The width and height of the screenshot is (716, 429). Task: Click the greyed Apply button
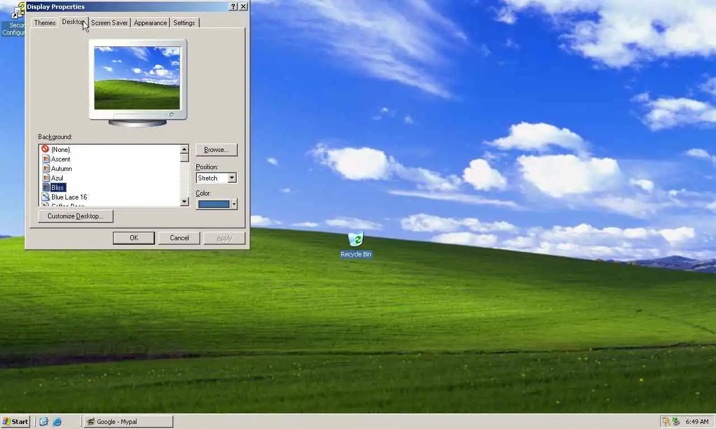pyautogui.click(x=224, y=238)
